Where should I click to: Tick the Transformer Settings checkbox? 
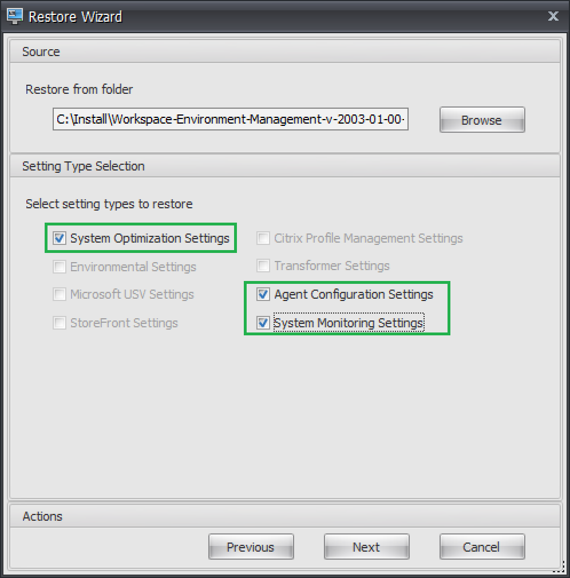[263, 266]
